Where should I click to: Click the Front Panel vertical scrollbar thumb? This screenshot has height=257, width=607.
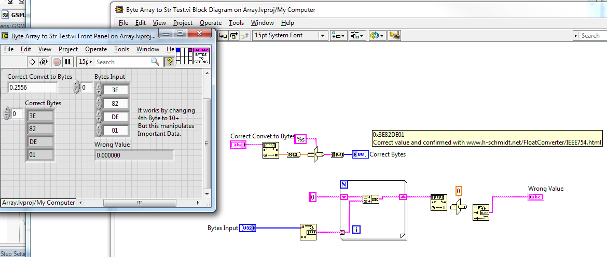(207, 143)
